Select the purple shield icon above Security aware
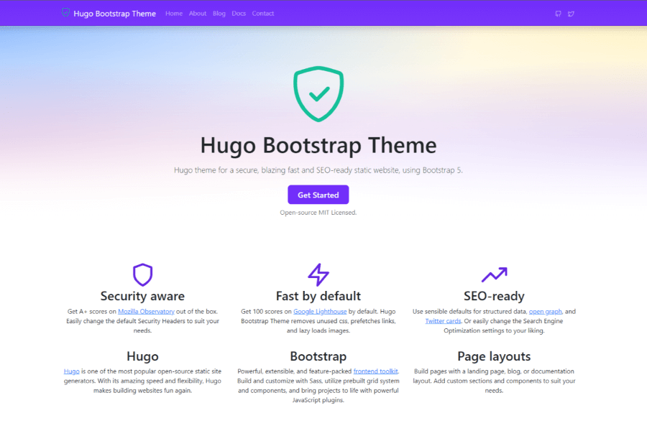Viewport: 647px width, 431px height. click(142, 274)
